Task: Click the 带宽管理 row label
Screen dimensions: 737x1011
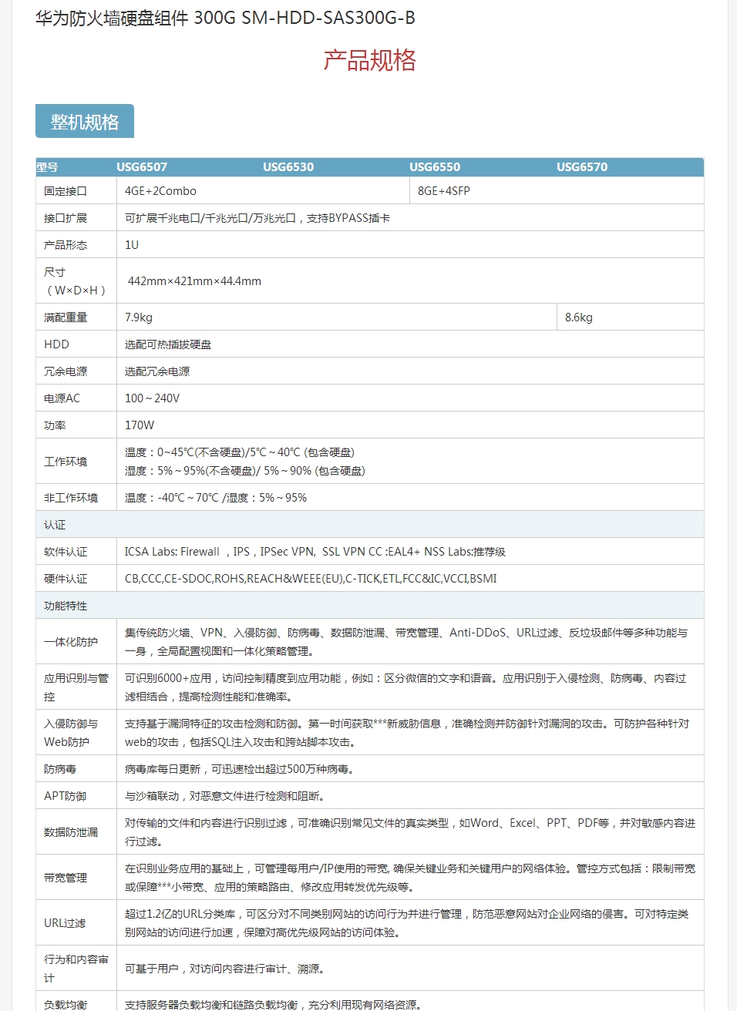Action: 66,878
